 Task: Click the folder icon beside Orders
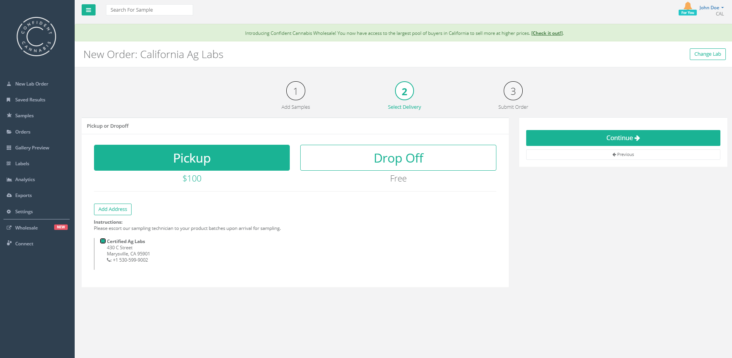9,132
